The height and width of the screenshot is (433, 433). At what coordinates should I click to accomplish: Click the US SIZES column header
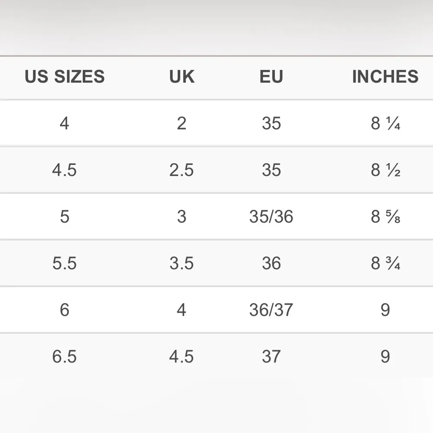tap(65, 77)
